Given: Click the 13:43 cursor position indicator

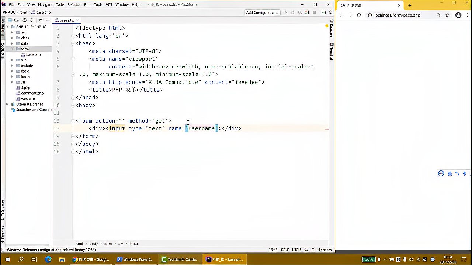Looking at the screenshot, I should click(273, 250).
